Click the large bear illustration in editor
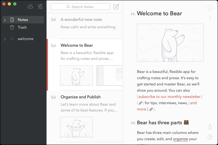 pos(170,43)
